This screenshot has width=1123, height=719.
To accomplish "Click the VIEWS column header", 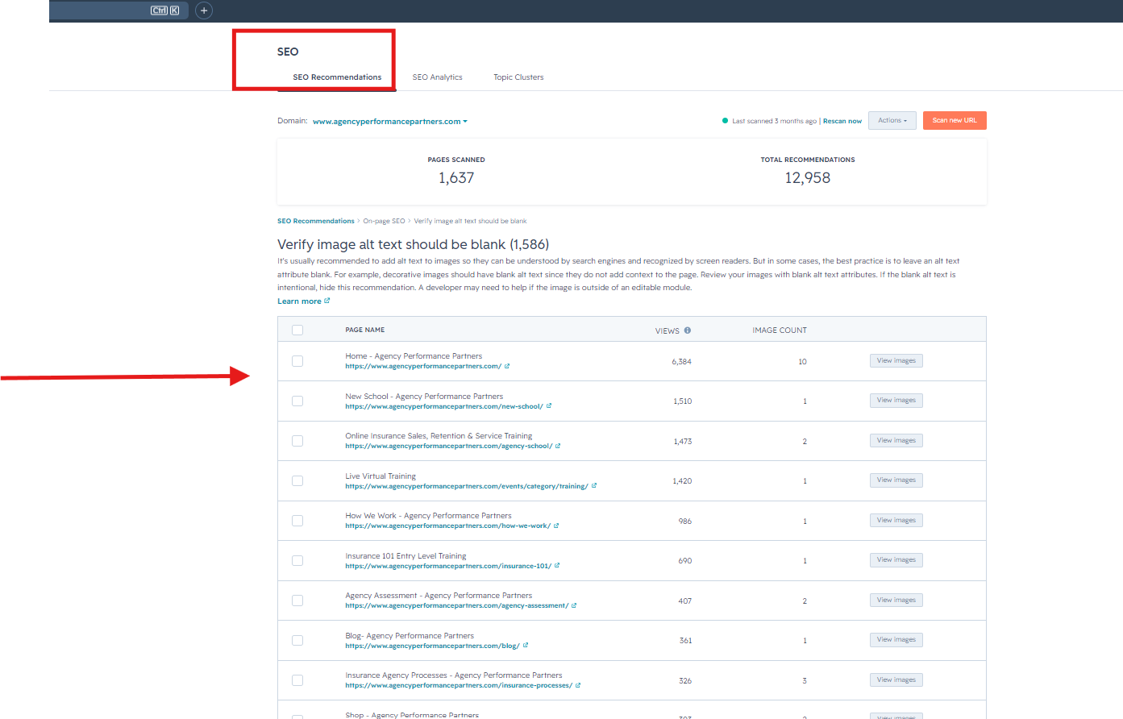I will [668, 330].
